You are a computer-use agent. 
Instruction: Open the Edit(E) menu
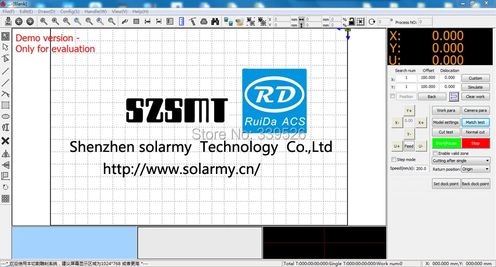pyautogui.click(x=26, y=12)
